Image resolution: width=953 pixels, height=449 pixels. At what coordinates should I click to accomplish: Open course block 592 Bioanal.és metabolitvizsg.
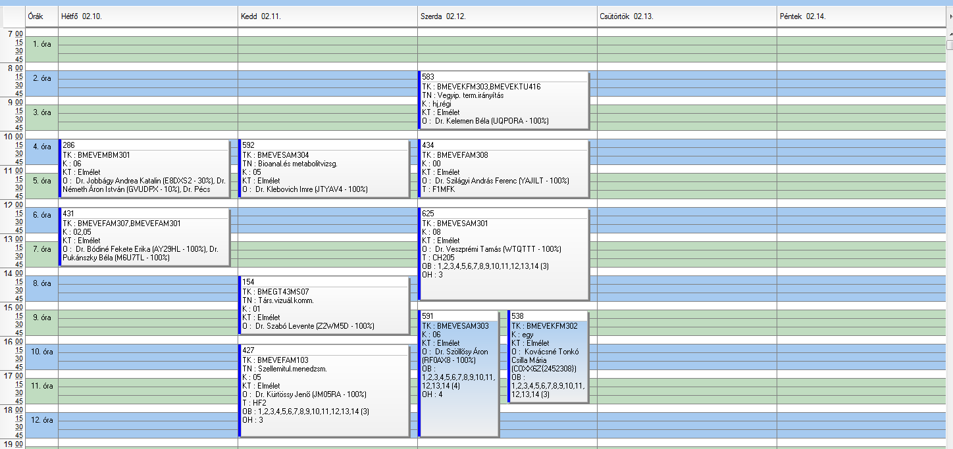click(x=324, y=168)
